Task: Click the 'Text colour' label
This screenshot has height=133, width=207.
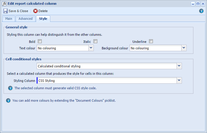Action: point(27,48)
